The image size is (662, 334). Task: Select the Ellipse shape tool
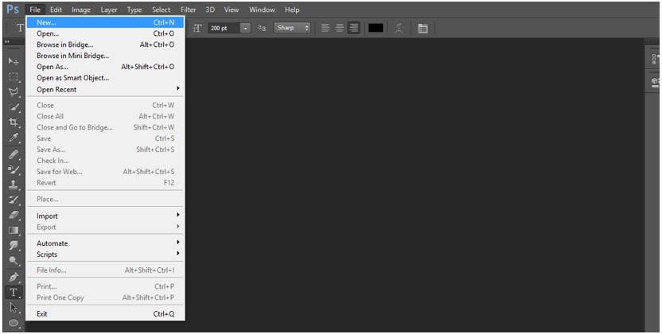(14, 323)
